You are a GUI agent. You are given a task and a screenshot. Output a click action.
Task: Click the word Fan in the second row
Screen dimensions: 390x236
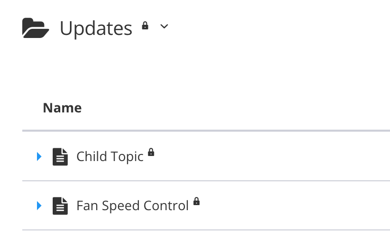tap(85, 206)
